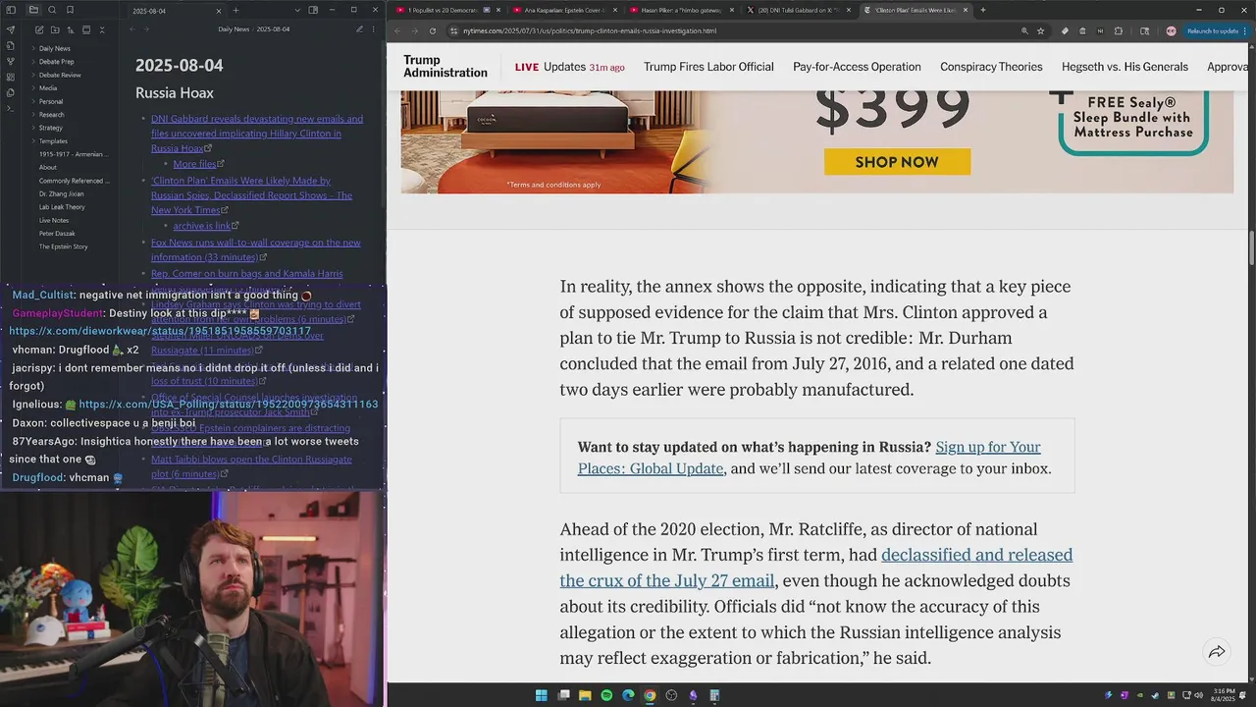Create a new note in Obsidian
Screen dimensions: 1256x707
pos(39,29)
